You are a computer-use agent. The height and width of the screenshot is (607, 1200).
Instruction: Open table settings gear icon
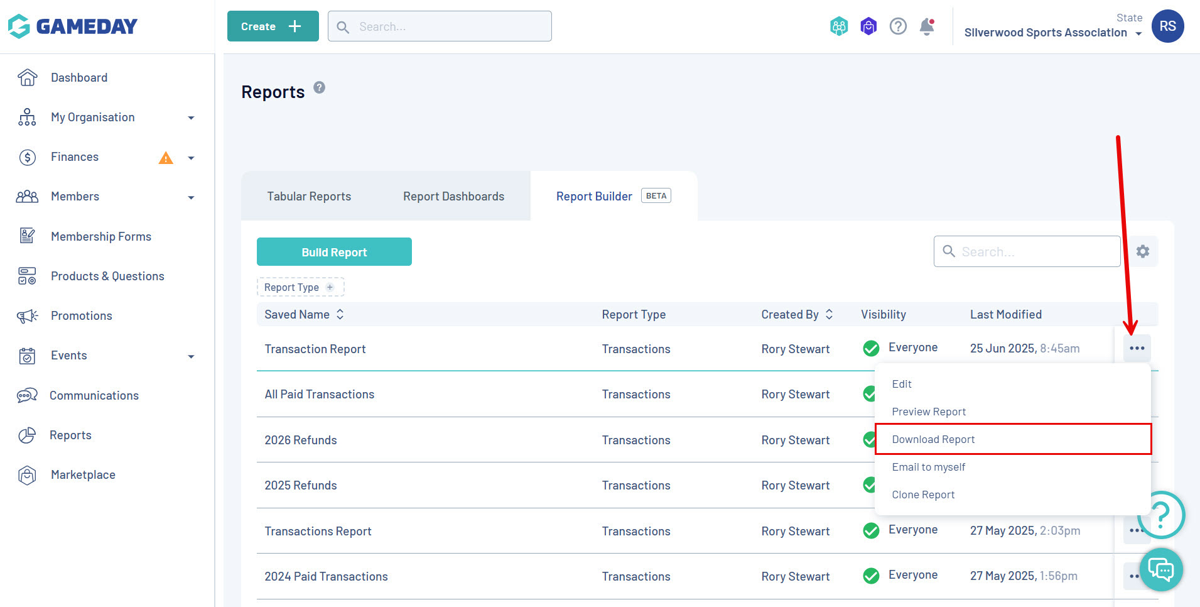pos(1143,251)
